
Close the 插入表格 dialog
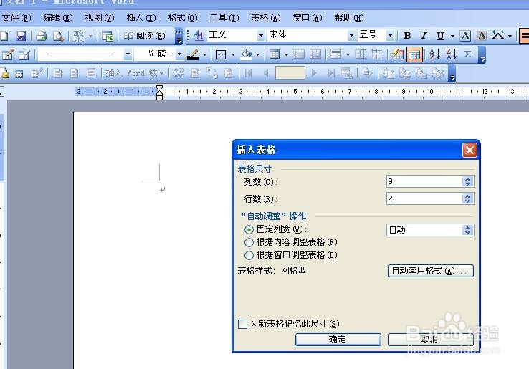470,150
